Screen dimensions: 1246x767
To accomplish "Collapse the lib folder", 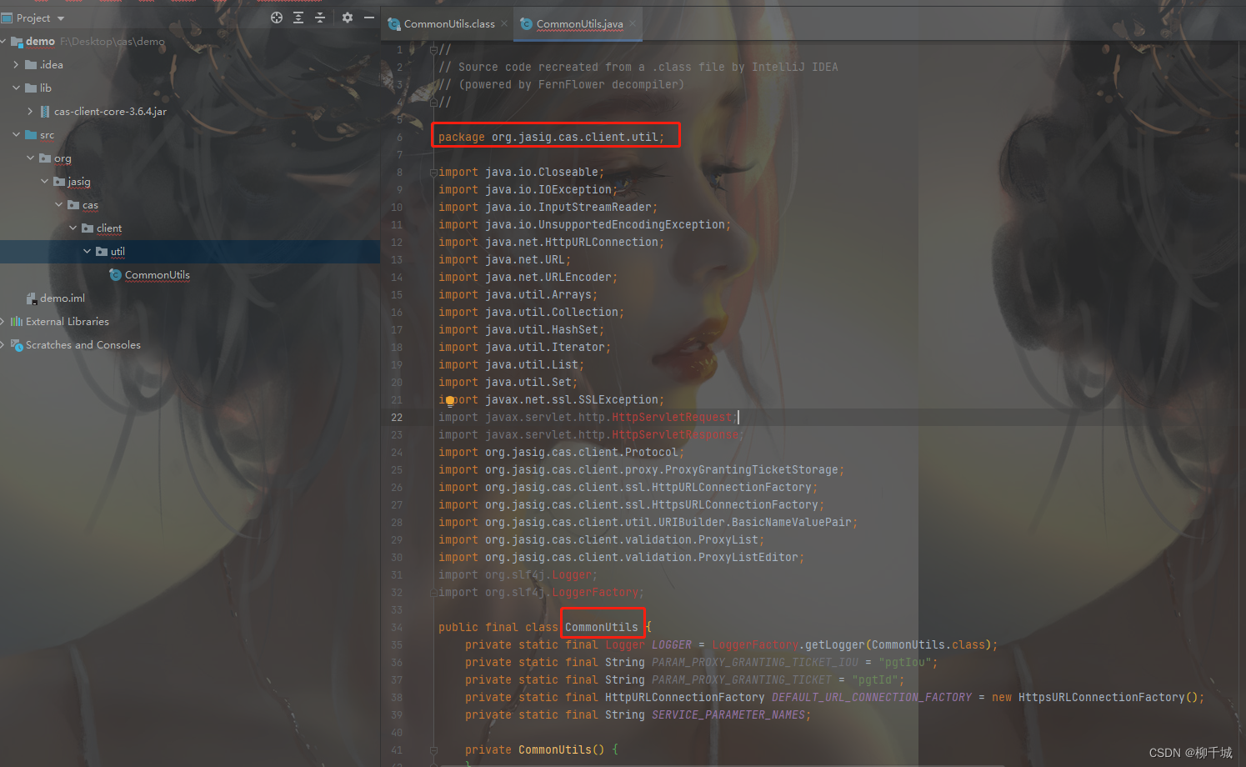I will [x=17, y=88].
